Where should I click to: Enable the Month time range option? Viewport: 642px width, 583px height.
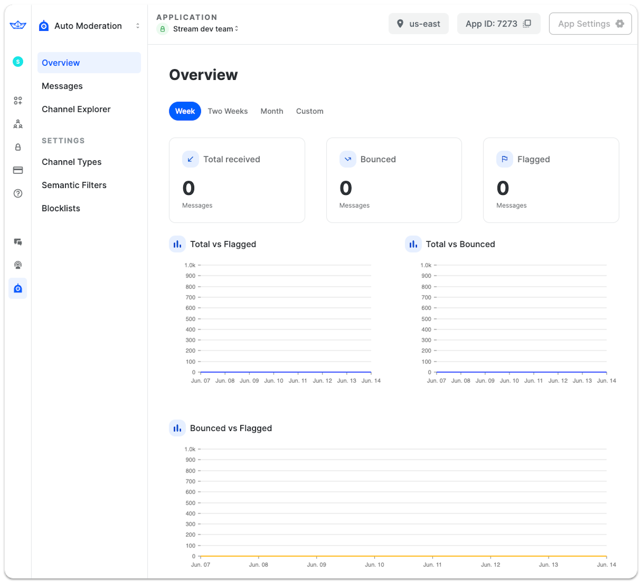[272, 111]
